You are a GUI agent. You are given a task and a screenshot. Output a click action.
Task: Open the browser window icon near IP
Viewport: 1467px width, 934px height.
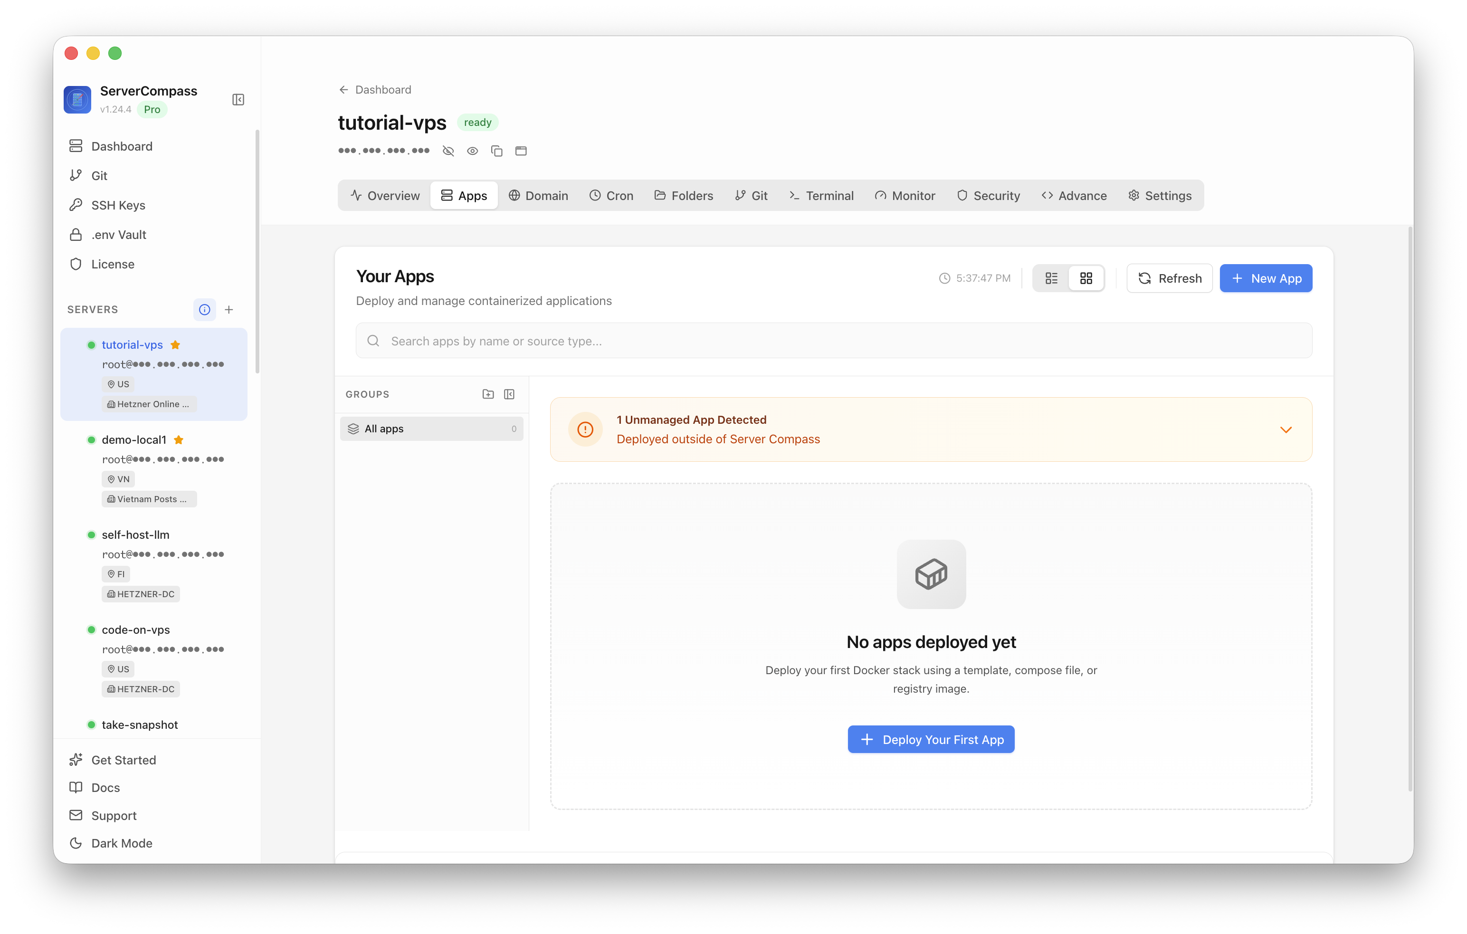(521, 151)
